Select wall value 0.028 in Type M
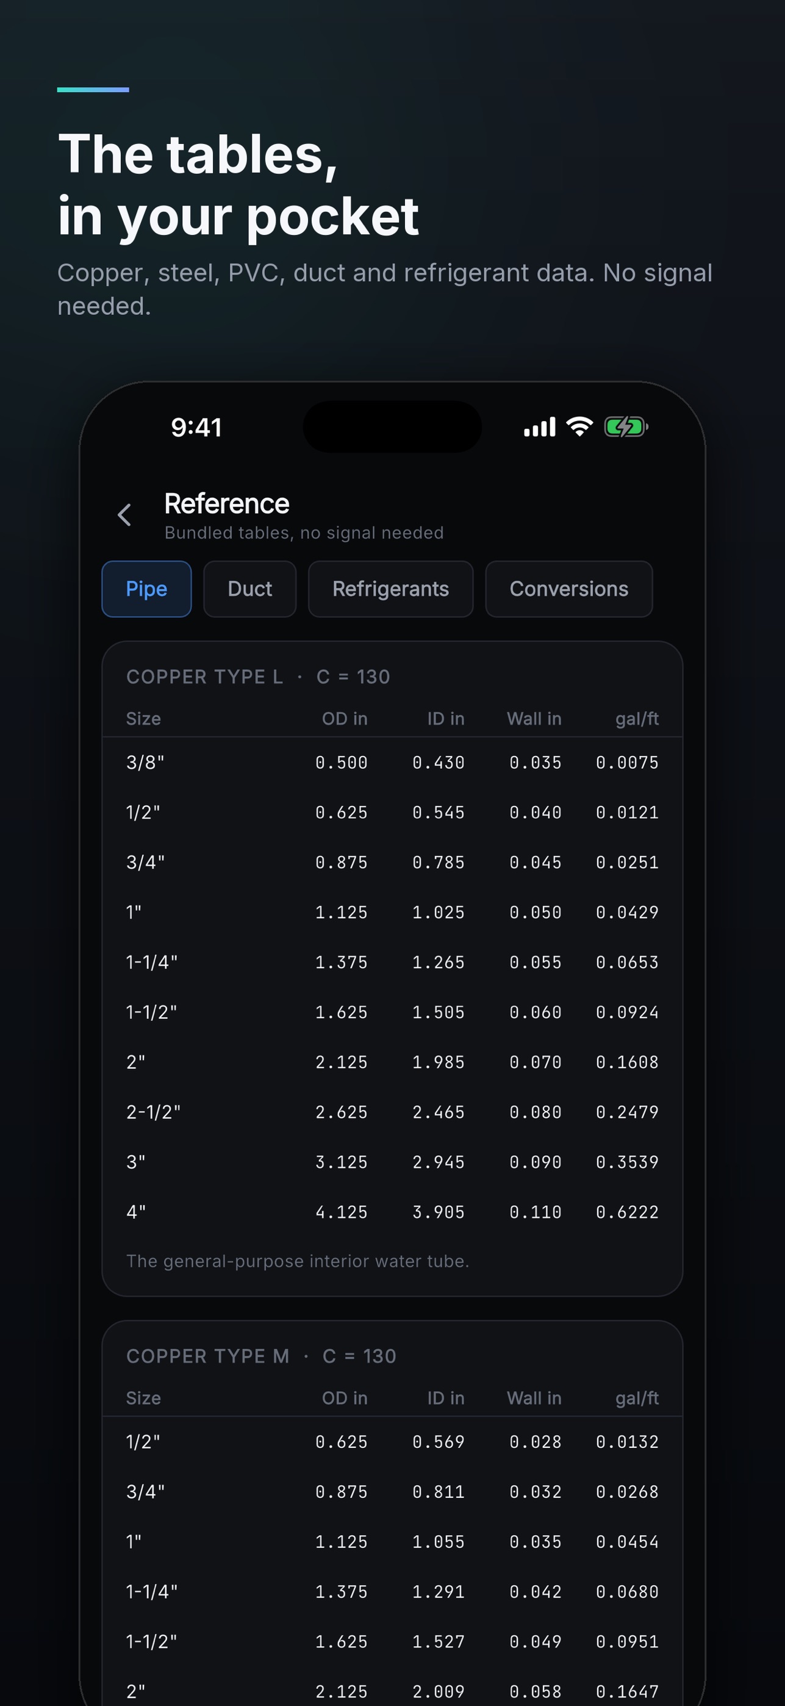The image size is (785, 1706). pos(536,1442)
